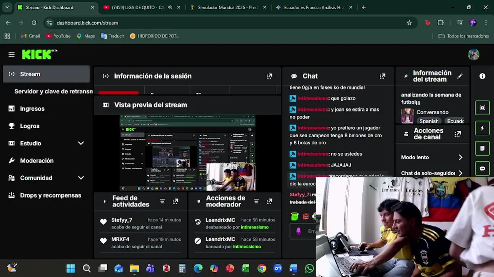Screen dimensions: 494x277
Task: Open Servidor y clave de retransmisión
Action: coord(53,91)
